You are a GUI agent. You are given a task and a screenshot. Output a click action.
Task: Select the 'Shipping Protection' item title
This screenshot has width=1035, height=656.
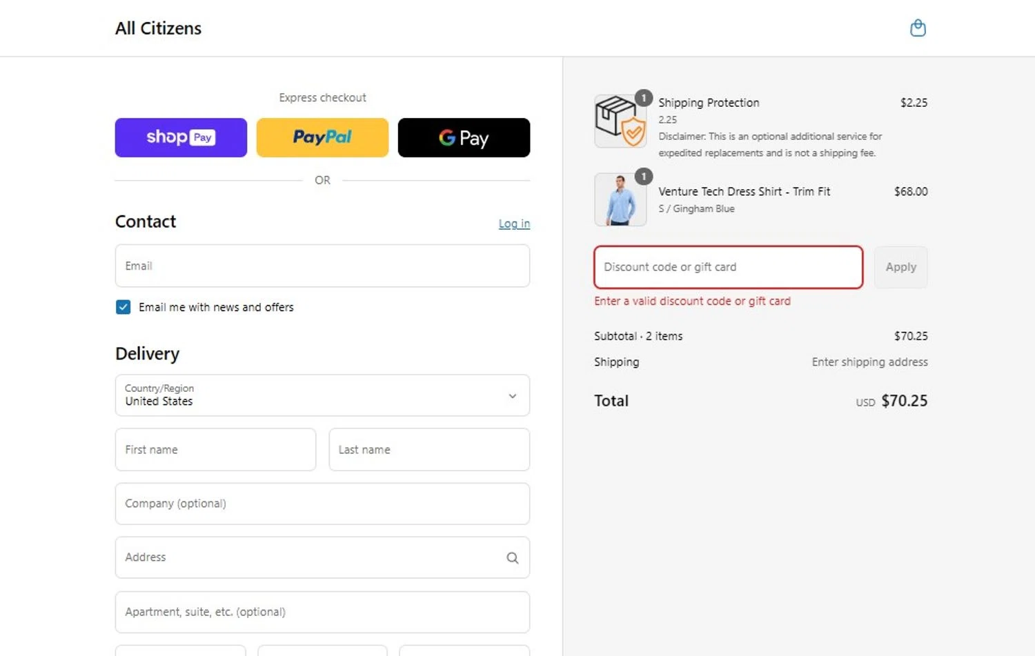point(709,102)
